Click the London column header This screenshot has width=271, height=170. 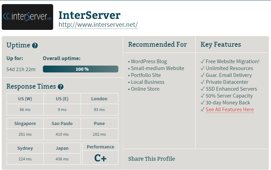[x=99, y=99]
